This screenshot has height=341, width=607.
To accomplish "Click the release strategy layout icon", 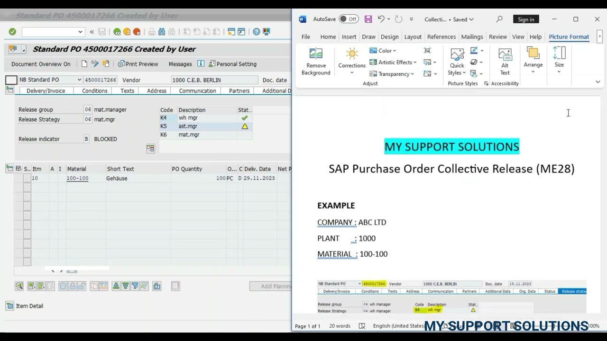I will click(x=150, y=149).
